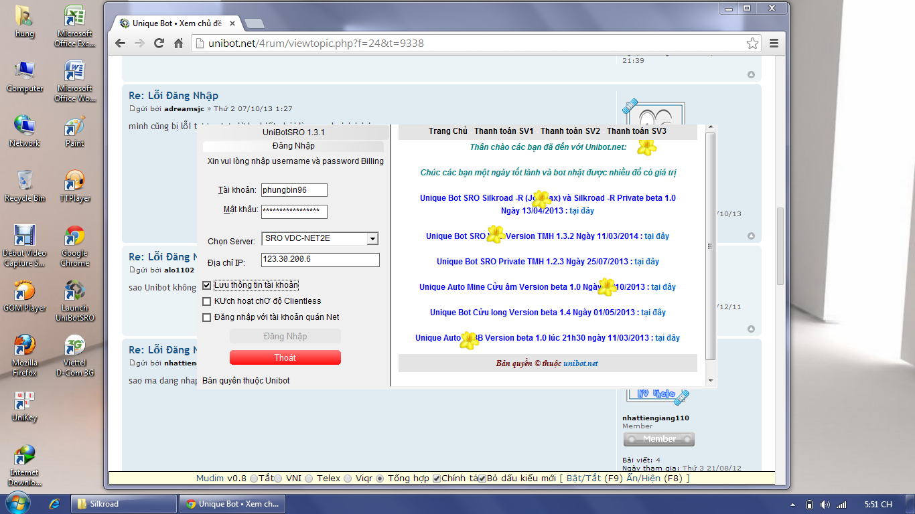
Task: Click author link adreamsjc
Action: [184, 108]
